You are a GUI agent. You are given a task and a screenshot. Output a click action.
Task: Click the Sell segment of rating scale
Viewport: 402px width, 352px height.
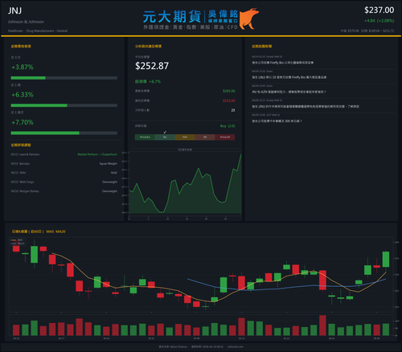click(x=205, y=137)
